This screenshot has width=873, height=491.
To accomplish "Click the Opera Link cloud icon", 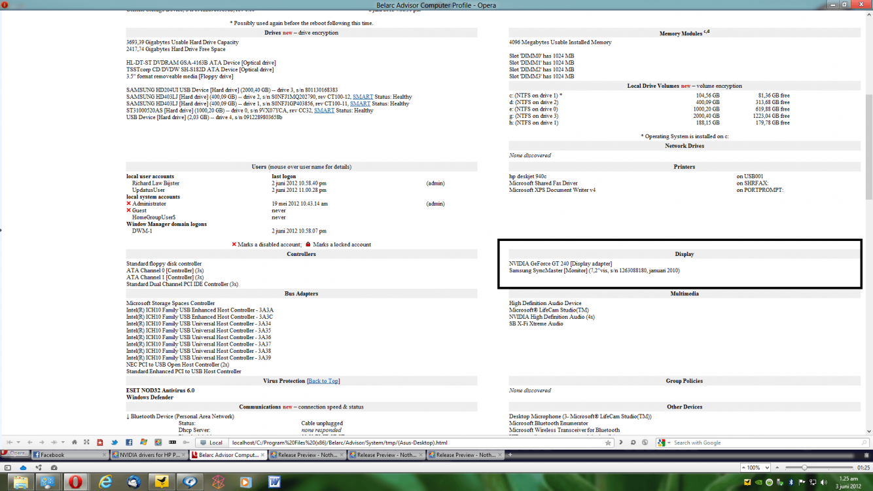I will point(23,467).
